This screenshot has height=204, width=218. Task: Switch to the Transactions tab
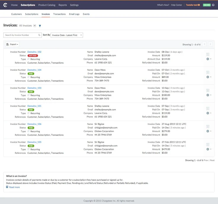[59, 14]
